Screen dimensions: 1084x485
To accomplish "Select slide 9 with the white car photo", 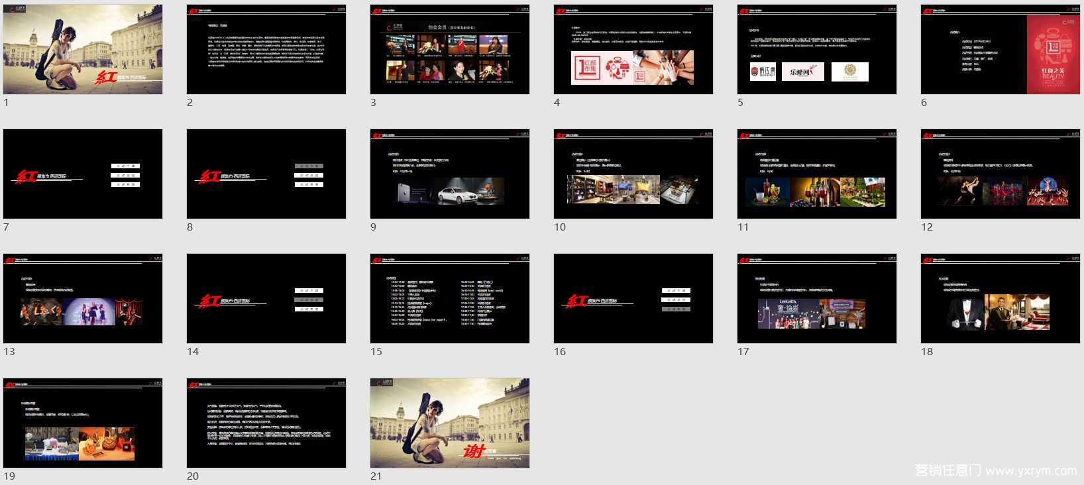I will point(450,174).
